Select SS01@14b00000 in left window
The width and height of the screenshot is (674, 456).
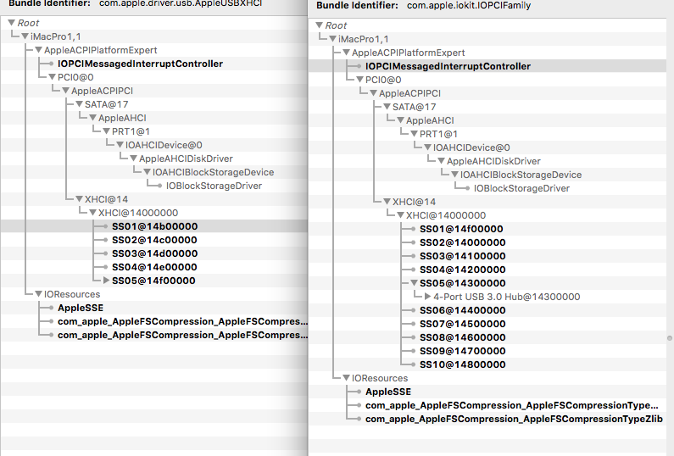point(155,226)
